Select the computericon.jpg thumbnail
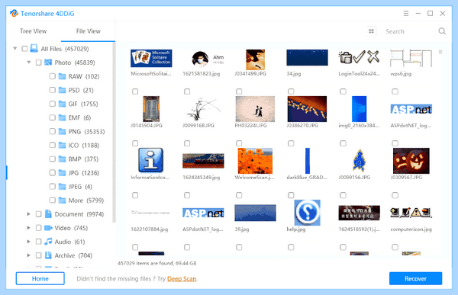This screenshot has width=458, height=295. [411, 213]
